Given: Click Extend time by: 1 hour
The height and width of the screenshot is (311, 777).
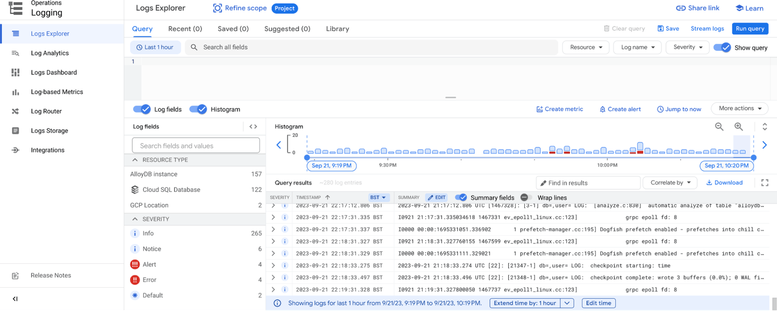Looking at the screenshot, I should click(x=525, y=303).
